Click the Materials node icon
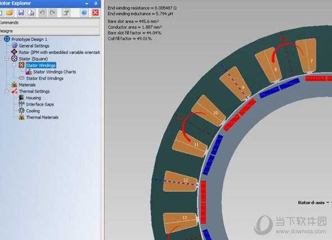332x240 pixels. (14, 85)
